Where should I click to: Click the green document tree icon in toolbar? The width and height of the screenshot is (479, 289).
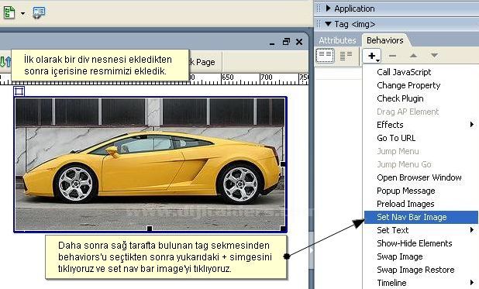coord(9,12)
